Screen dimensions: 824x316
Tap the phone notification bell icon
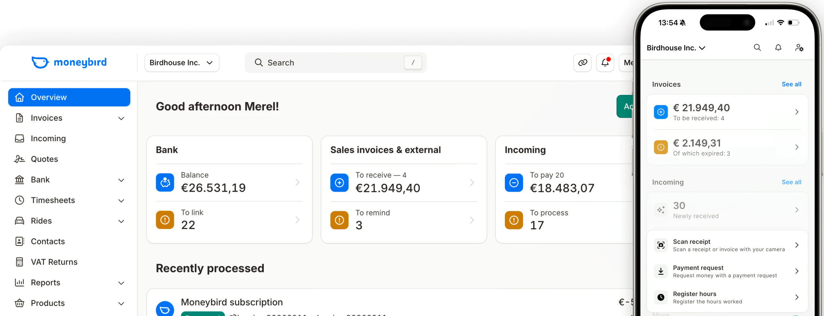[778, 48]
